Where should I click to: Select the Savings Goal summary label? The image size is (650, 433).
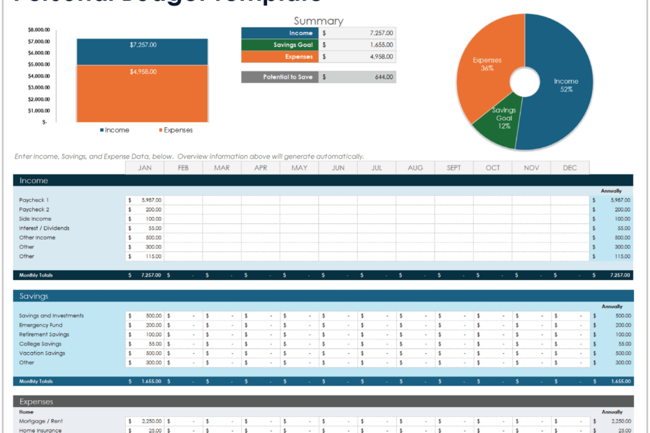pos(280,45)
